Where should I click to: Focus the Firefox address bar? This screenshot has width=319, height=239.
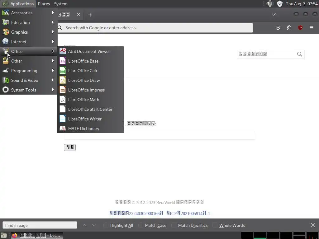pos(155,28)
